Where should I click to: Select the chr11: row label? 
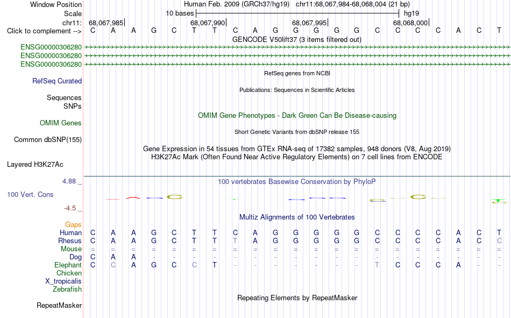[x=72, y=23]
